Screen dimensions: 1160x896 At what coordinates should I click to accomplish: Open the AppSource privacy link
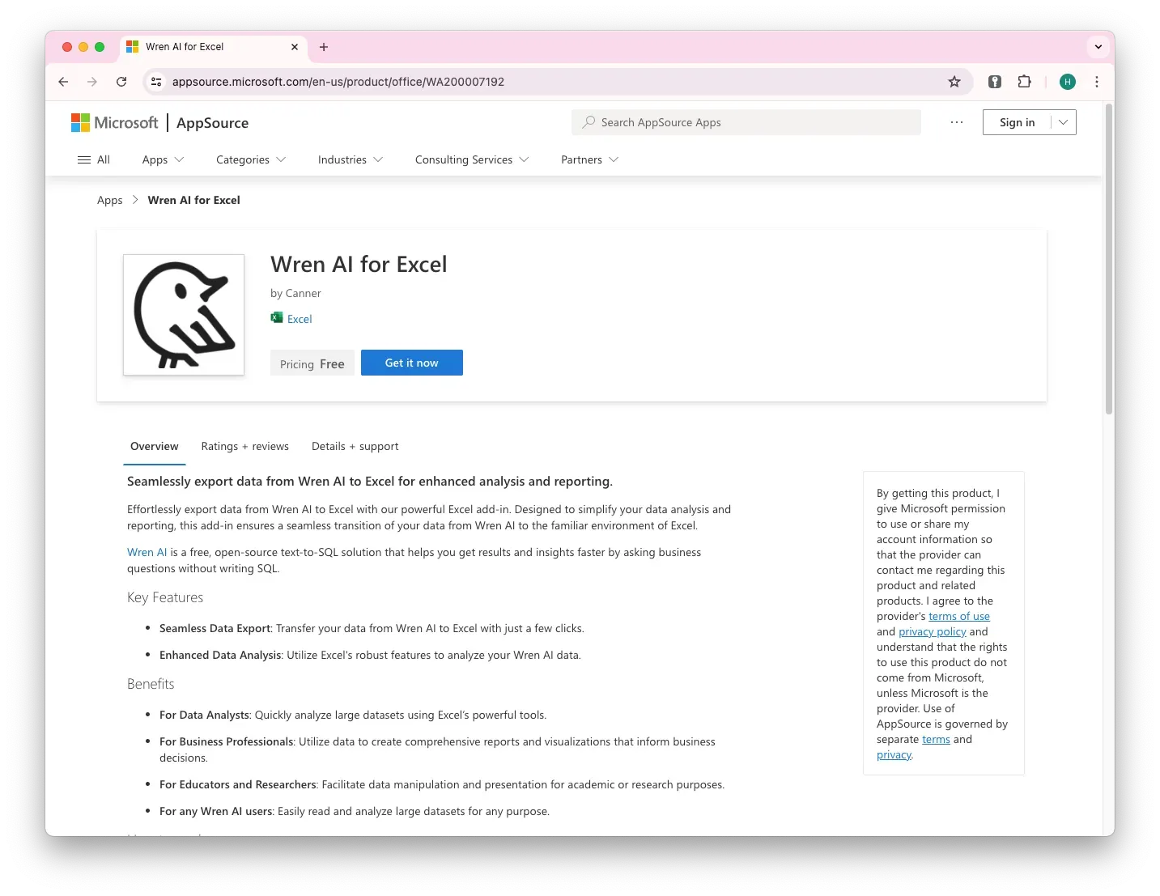894,754
